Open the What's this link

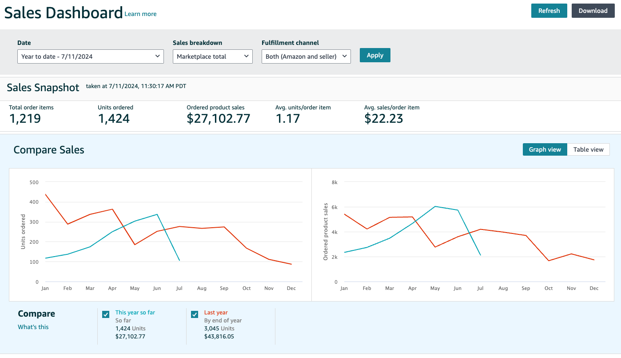33,327
